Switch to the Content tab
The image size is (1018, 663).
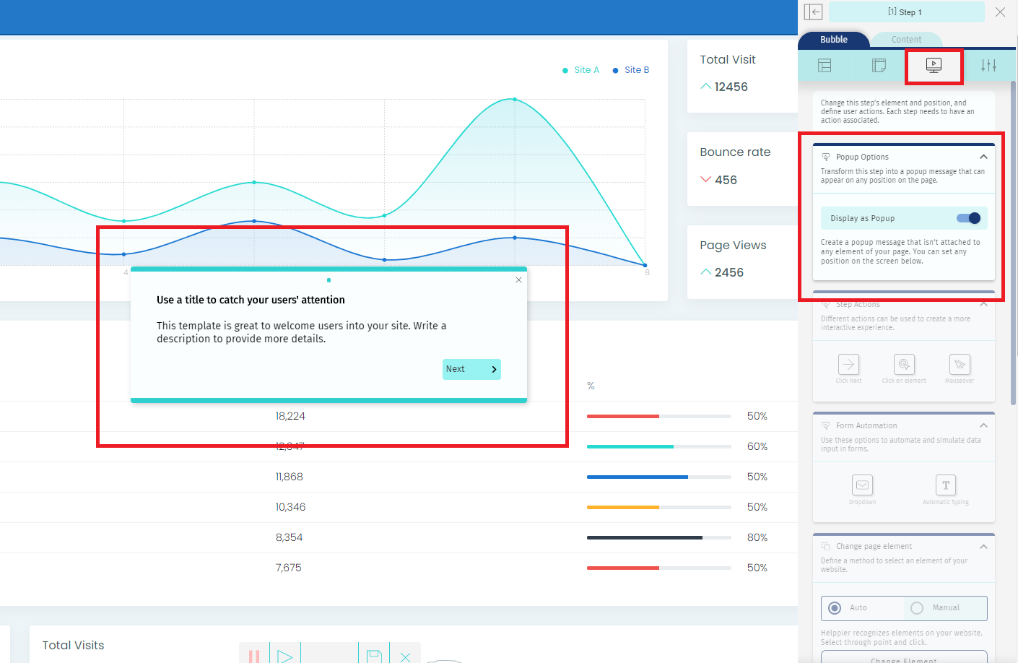(906, 40)
